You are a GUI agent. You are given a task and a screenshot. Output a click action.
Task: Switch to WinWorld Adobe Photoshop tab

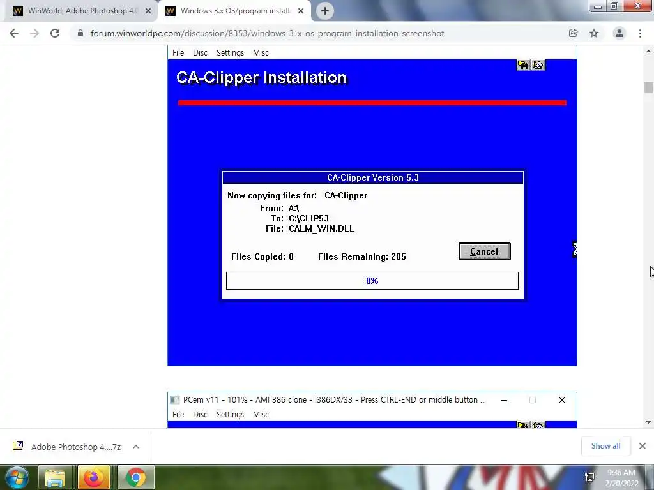tap(80, 11)
